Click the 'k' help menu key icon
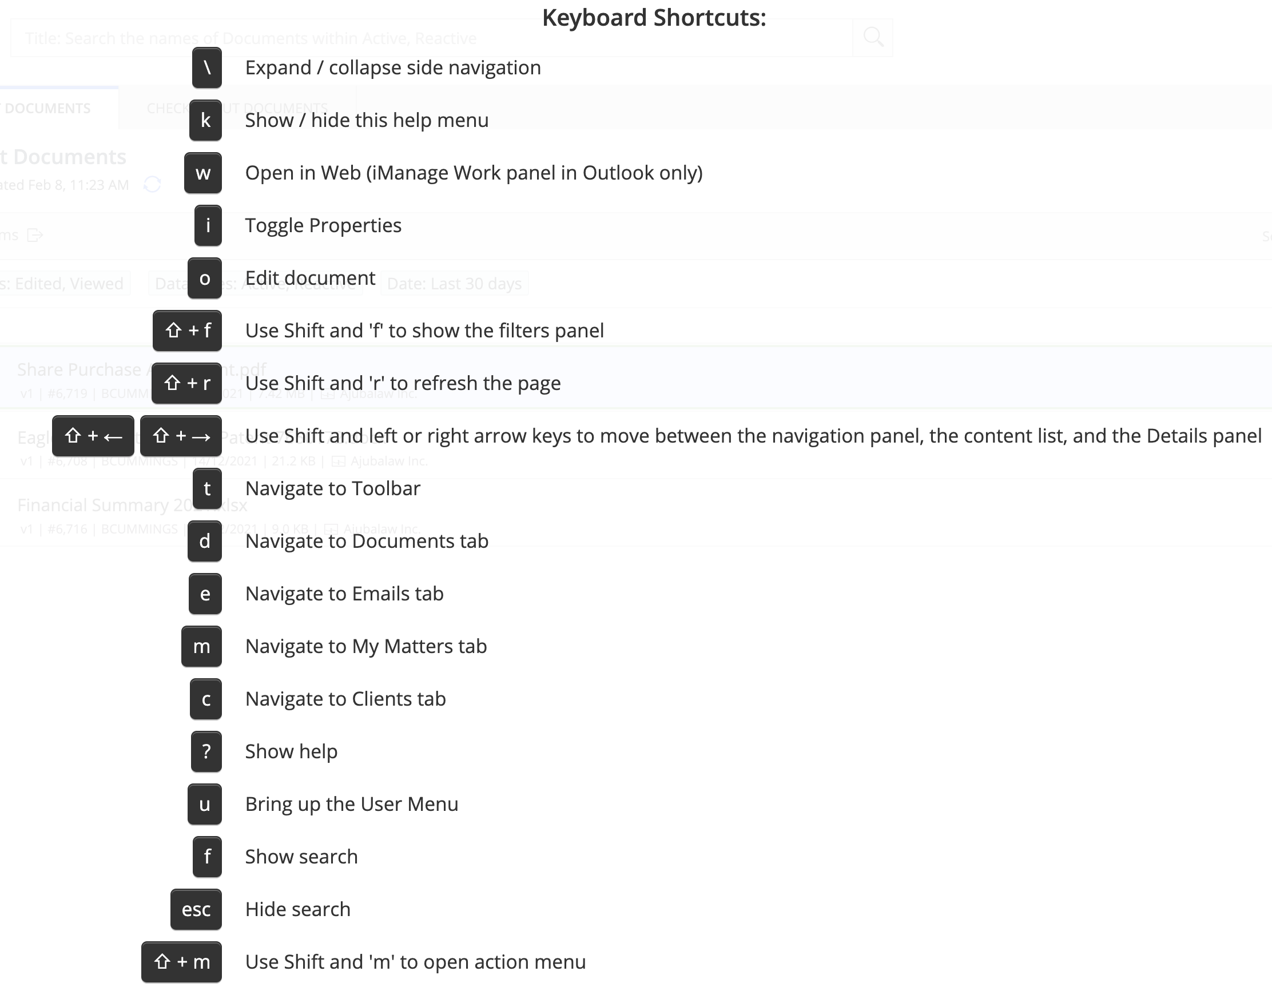Image resolution: width=1272 pixels, height=987 pixels. click(205, 121)
